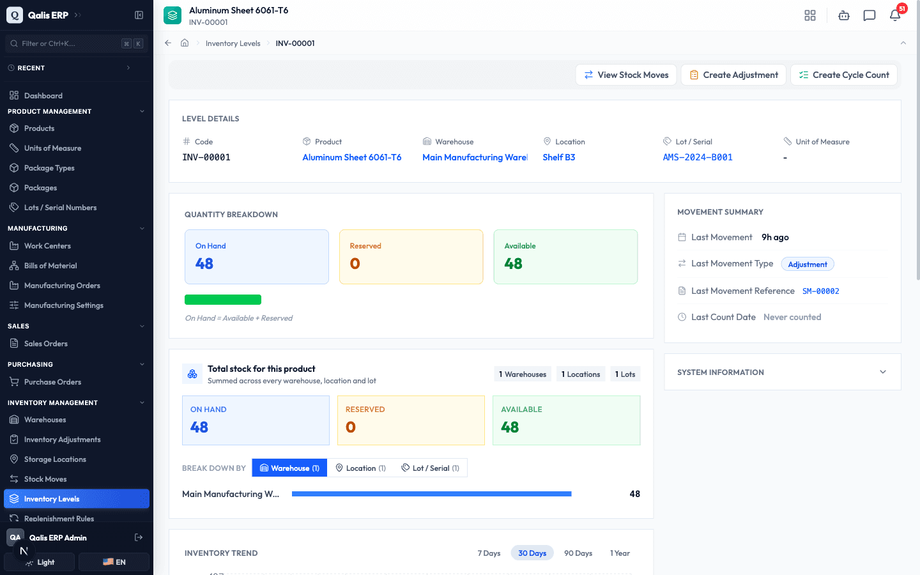Open the Aluminum Sheet 6061-T6 product link
Screen dimensions: 920x575
click(x=352, y=157)
